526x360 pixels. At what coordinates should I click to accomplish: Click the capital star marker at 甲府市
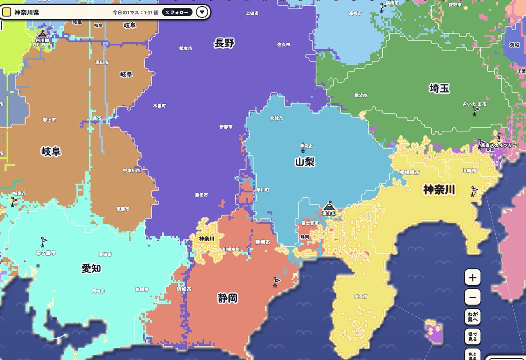pyautogui.click(x=303, y=151)
